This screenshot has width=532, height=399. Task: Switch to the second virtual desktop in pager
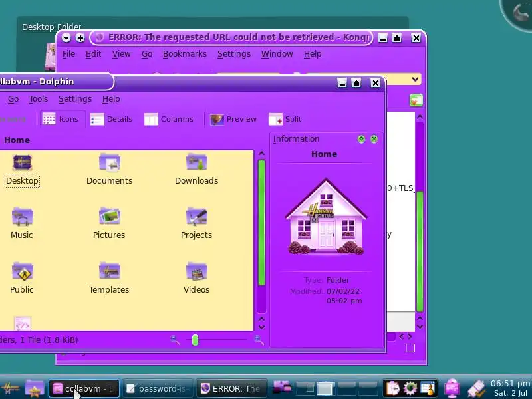coord(325,388)
